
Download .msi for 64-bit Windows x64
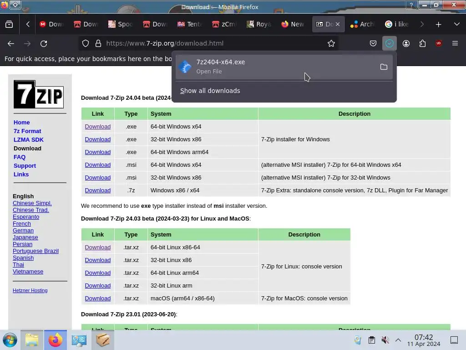[x=98, y=165]
